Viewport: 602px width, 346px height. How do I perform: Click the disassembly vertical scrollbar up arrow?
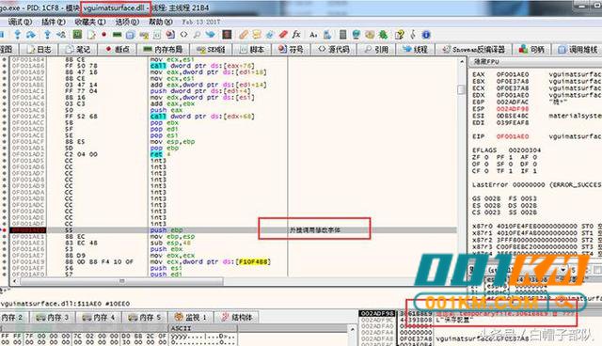tap(462, 61)
